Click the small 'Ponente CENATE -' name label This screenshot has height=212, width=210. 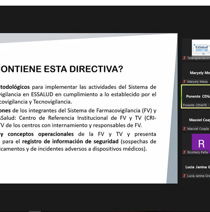click(x=196, y=105)
